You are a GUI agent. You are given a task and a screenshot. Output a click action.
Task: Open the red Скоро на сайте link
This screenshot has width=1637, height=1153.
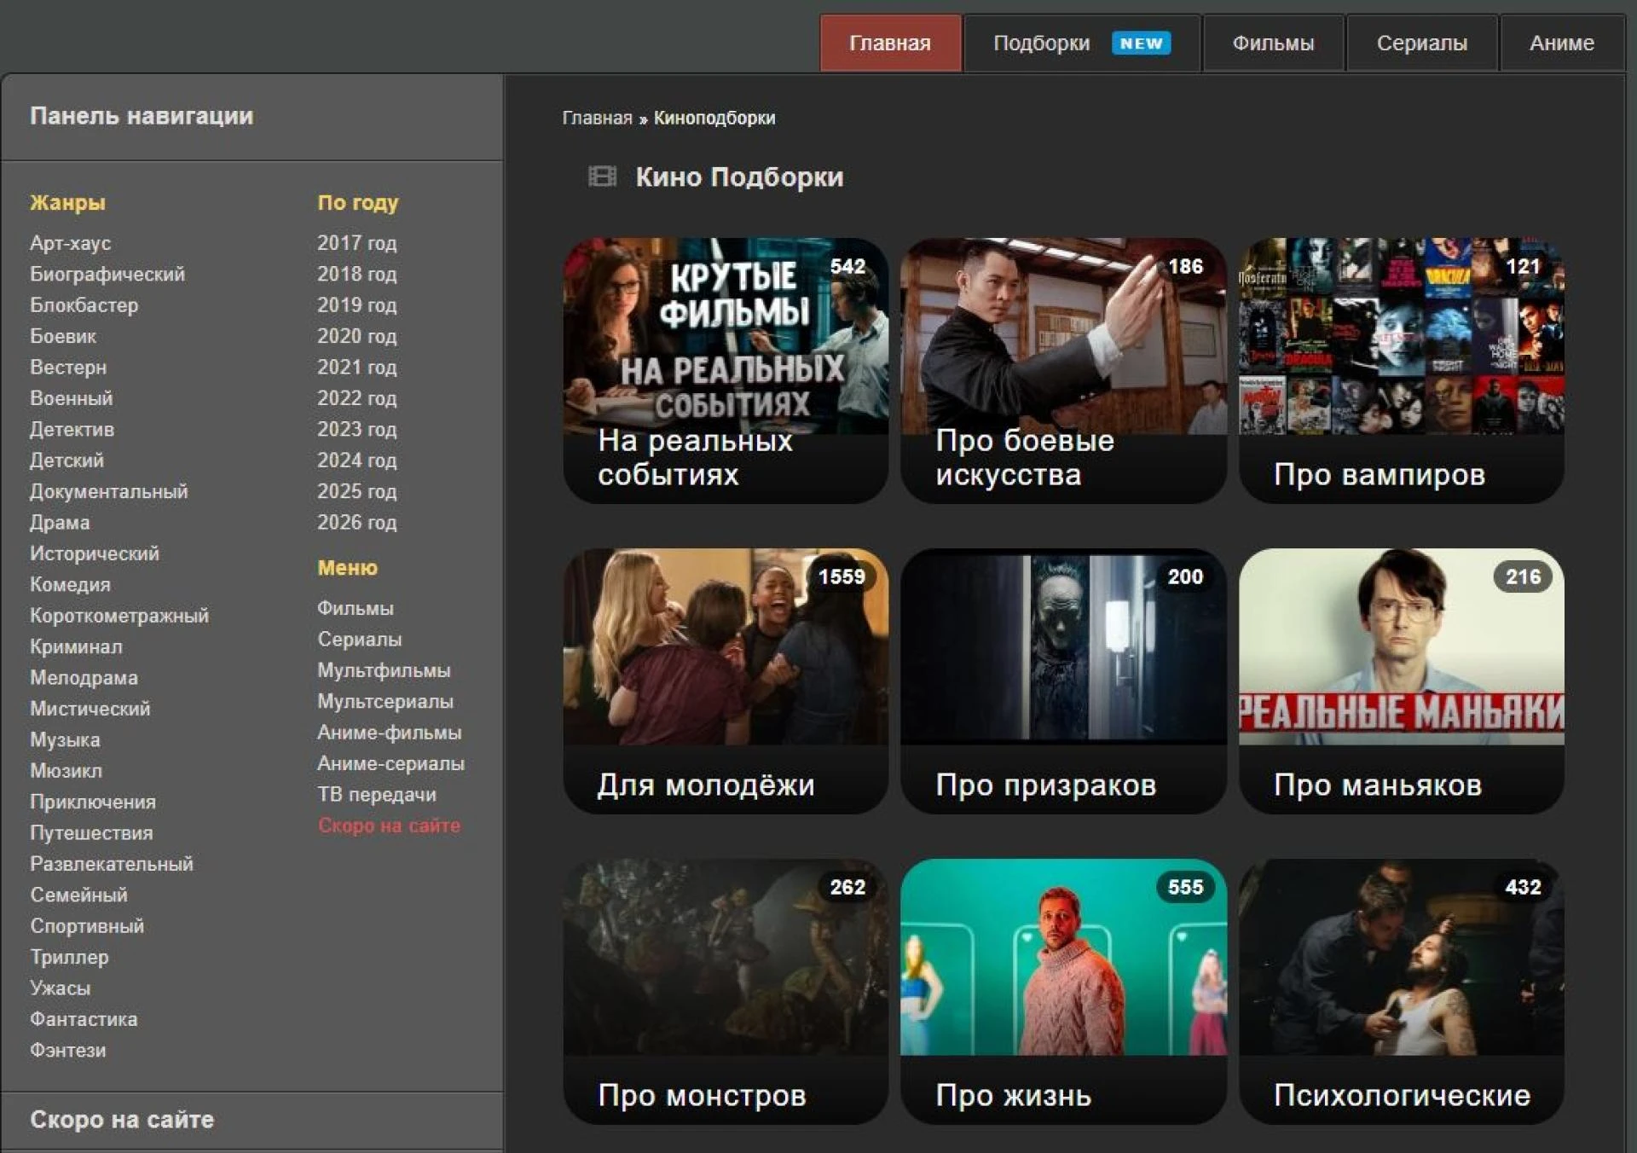pos(389,826)
